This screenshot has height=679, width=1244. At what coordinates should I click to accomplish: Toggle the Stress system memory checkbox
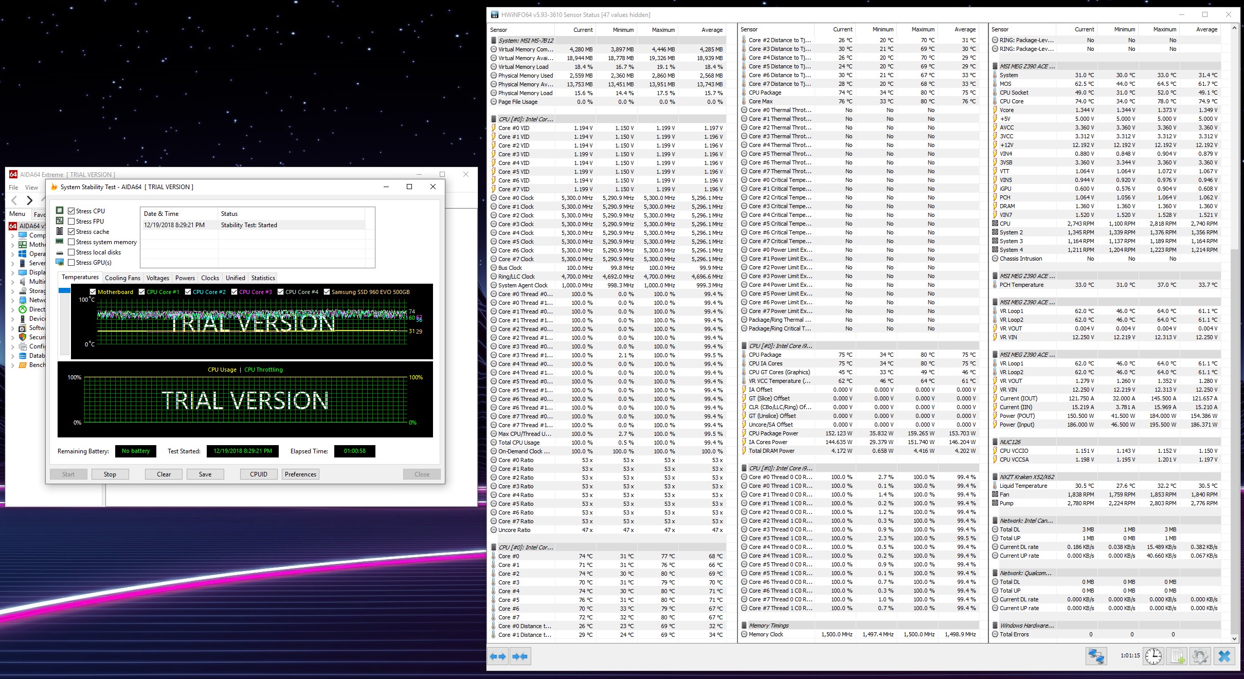(x=71, y=242)
